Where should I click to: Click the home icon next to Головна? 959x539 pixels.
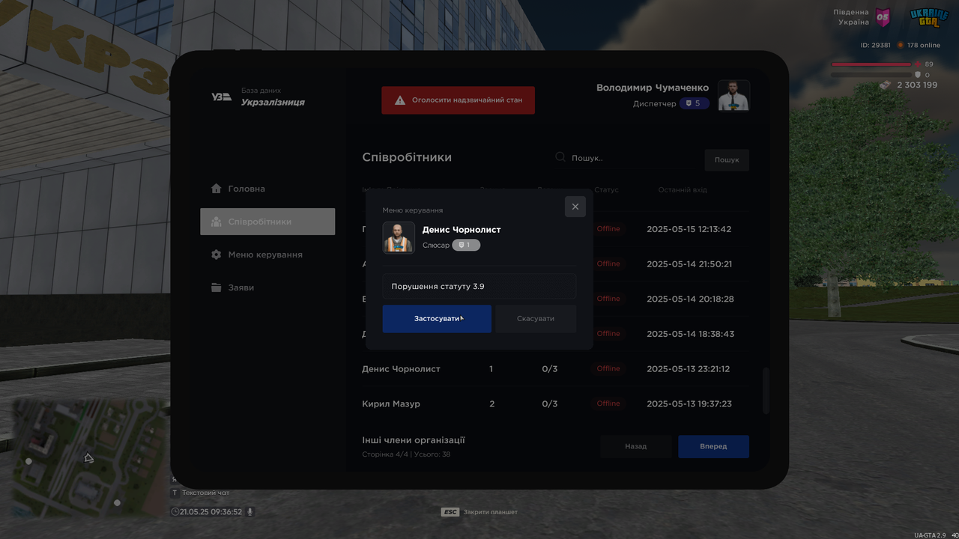[x=217, y=189]
